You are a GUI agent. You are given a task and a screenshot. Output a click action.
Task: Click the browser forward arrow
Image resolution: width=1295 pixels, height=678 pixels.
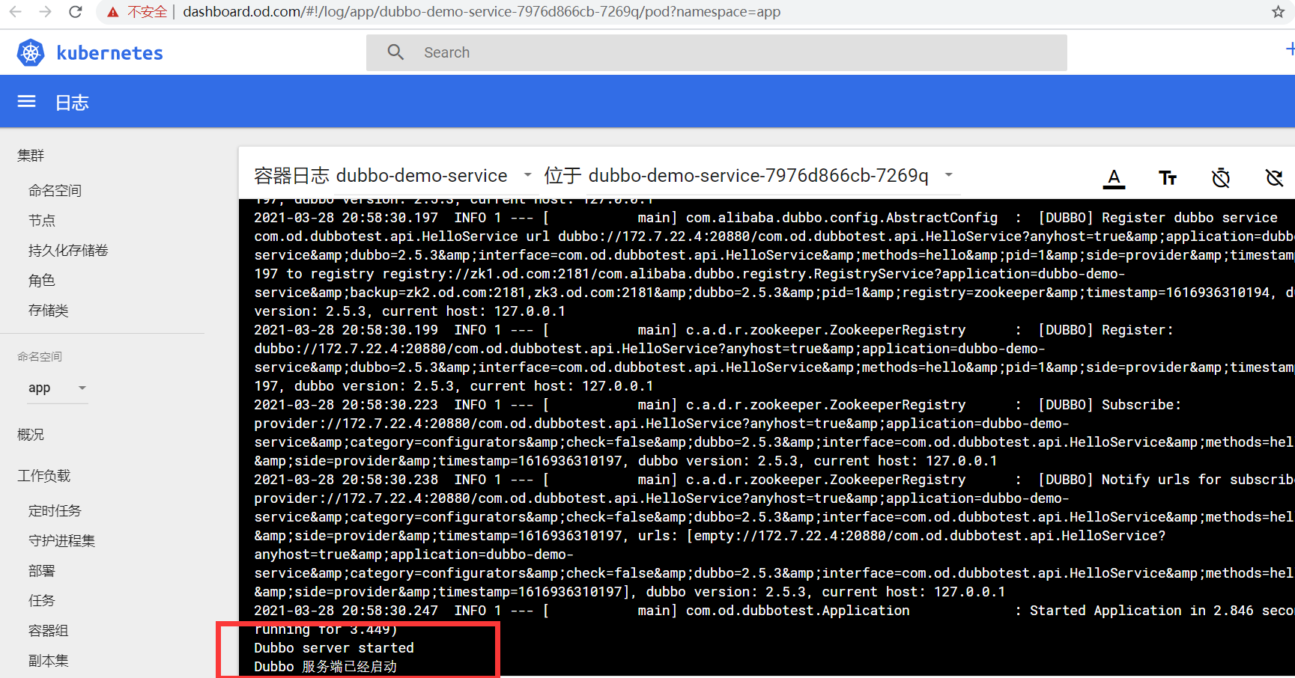coord(45,12)
